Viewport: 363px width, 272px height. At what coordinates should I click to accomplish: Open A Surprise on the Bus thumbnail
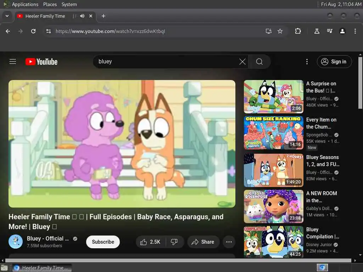[x=274, y=96]
